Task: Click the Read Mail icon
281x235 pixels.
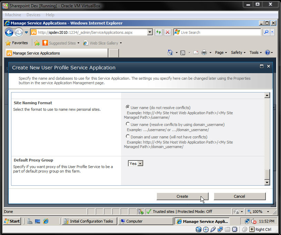Action: pos(196,52)
